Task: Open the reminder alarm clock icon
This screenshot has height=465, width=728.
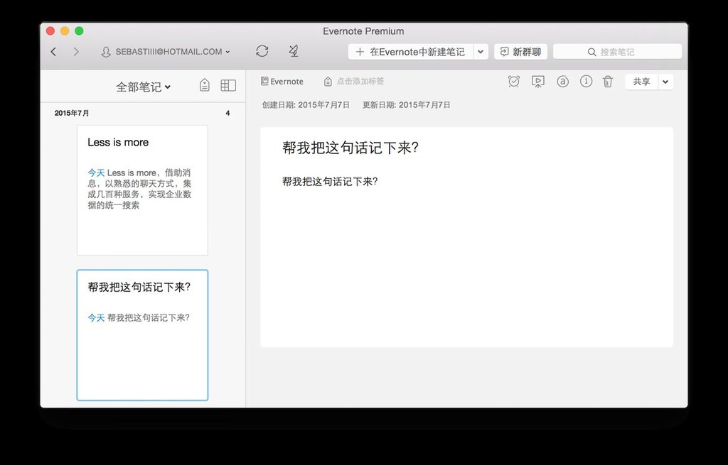Action: (513, 81)
